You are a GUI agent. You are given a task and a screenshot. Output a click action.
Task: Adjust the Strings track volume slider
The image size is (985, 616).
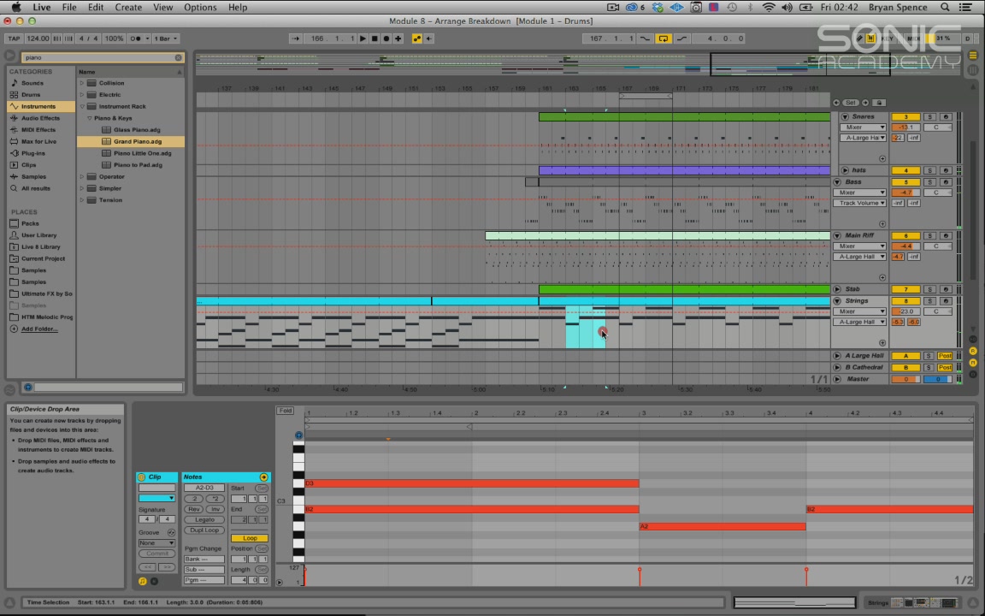click(905, 311)
